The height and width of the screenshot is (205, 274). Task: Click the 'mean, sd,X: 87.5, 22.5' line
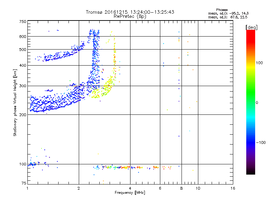(228, 17)
